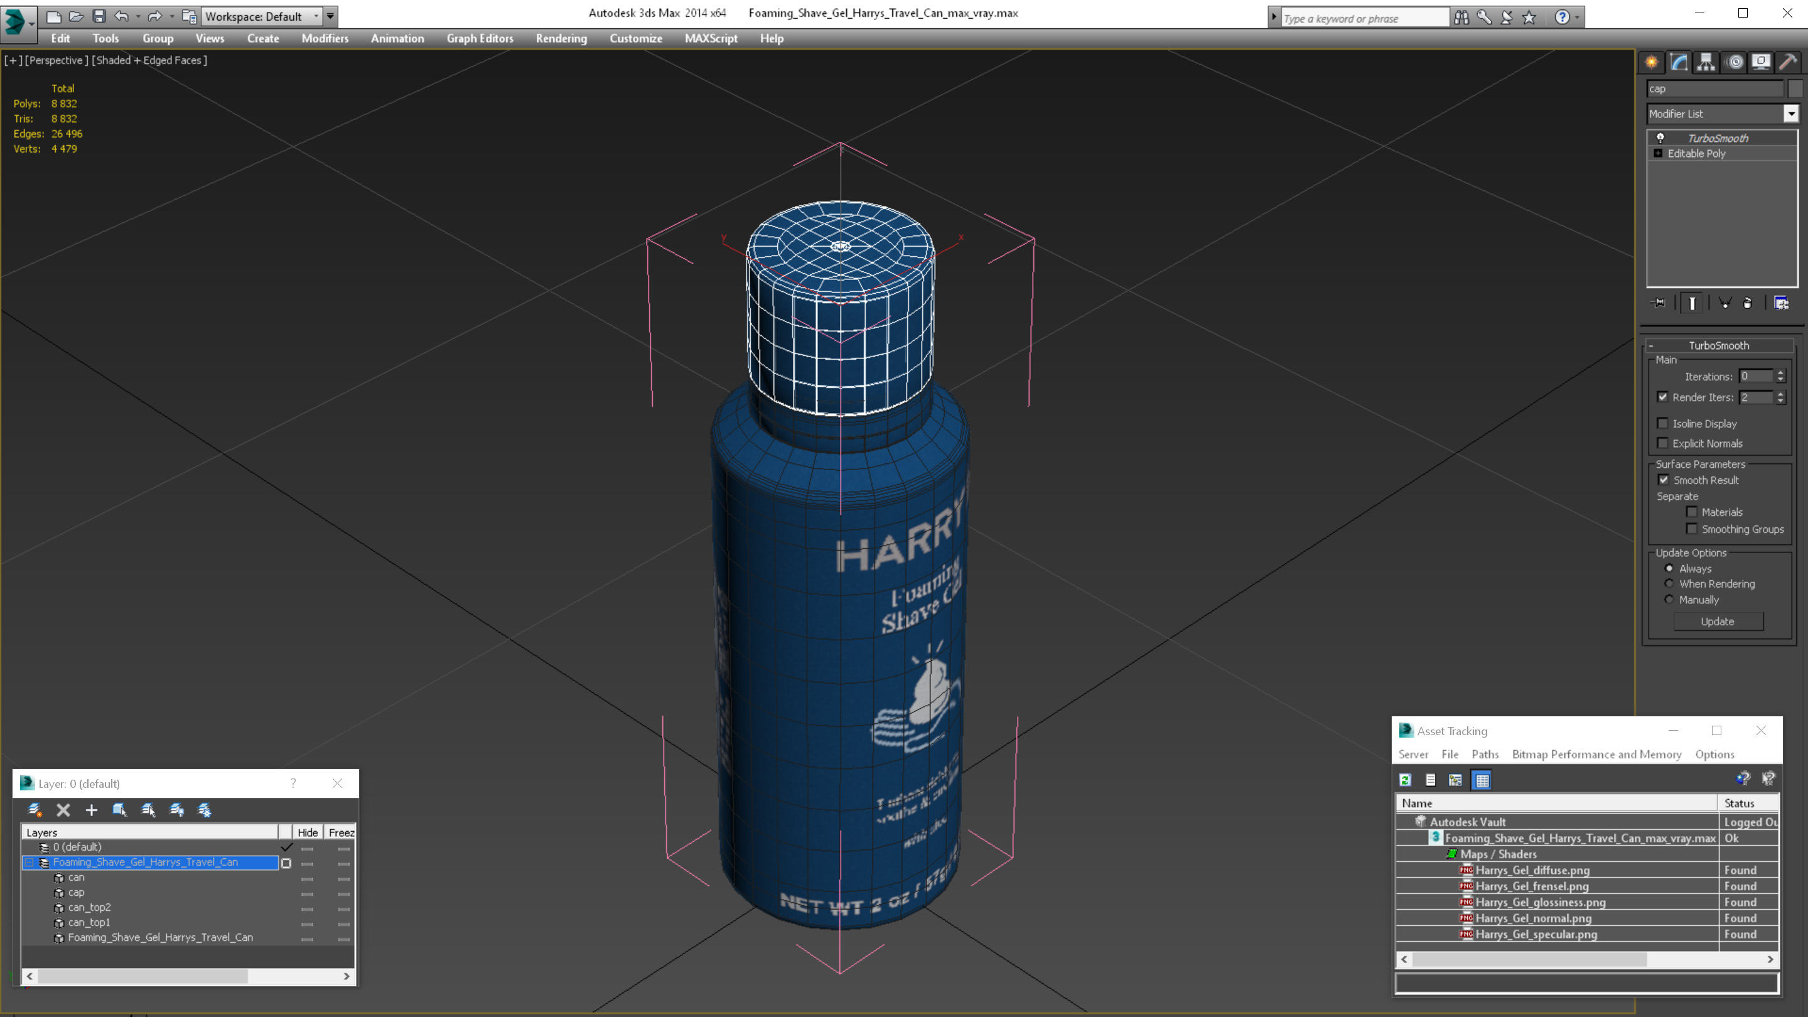Viewport: 1808px width, 1017px height.
Task: Open the Create command panel tab
Action: (x=1652, y=62)
